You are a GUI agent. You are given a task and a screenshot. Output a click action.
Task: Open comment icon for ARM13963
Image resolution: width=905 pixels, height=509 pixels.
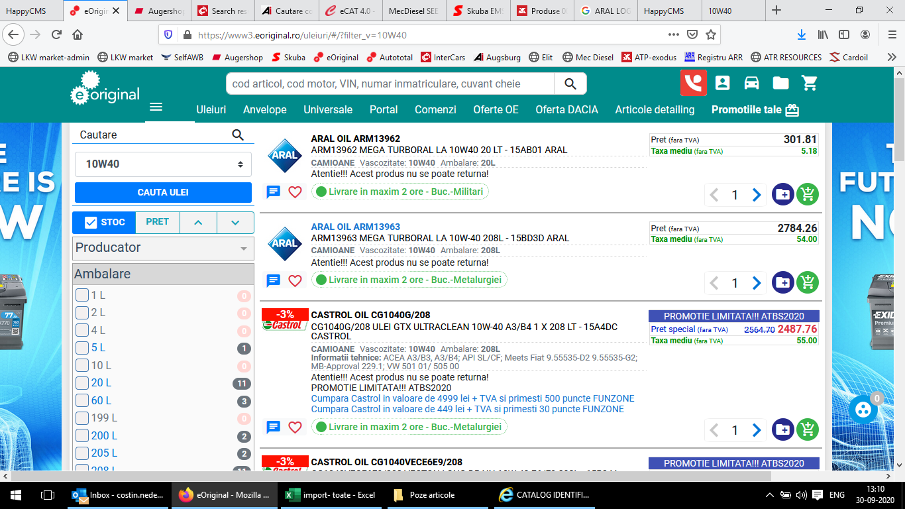(x=273, y=280)
